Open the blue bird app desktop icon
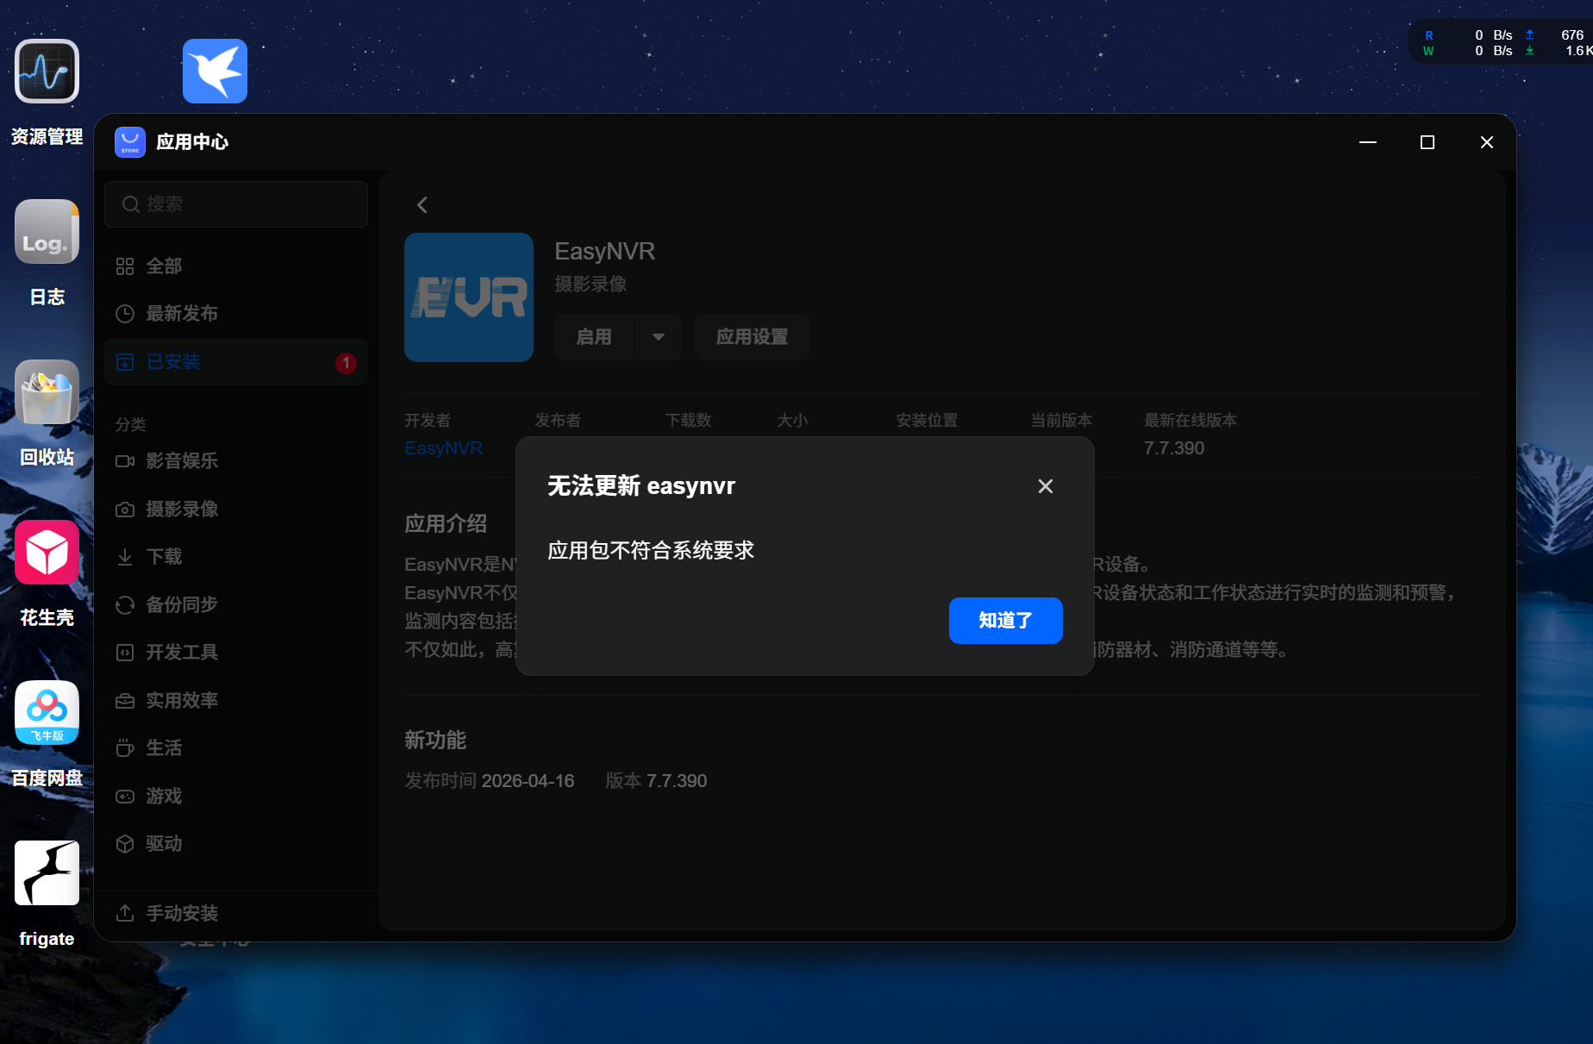This screenshot has width=1593, height=1044. pyautogui.click(x=215, y=72)
